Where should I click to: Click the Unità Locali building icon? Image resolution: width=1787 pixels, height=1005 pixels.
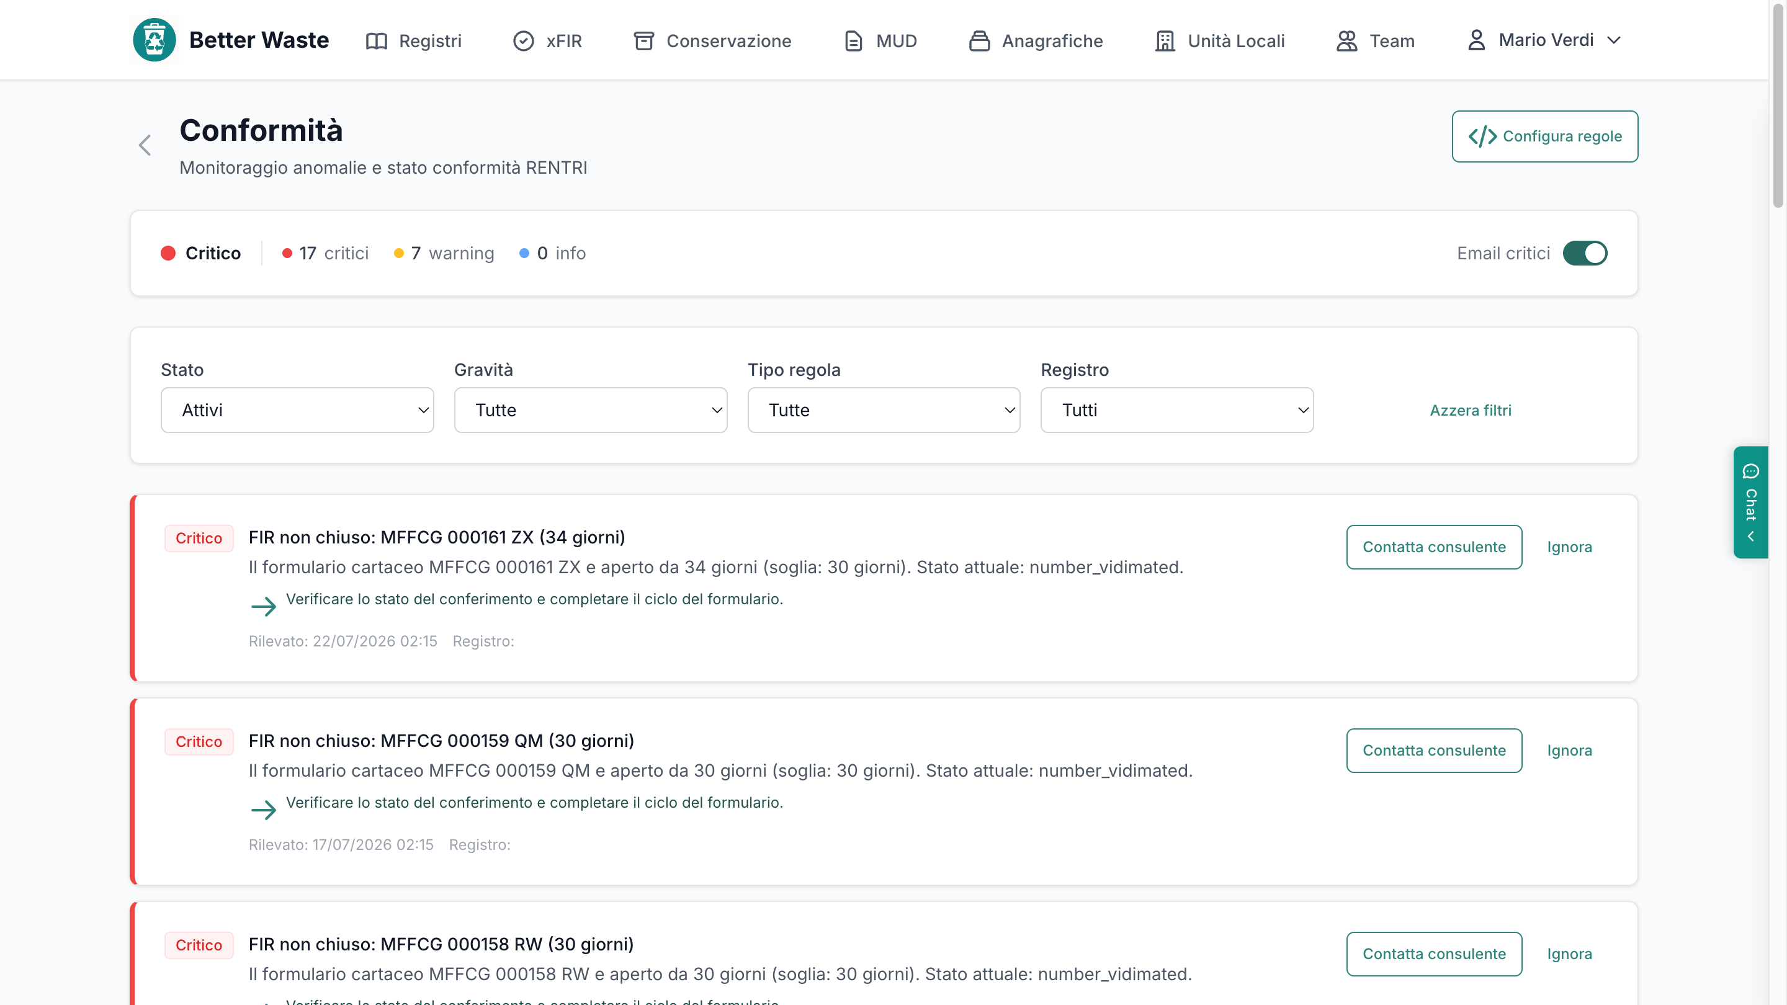[x=1165, y=41]
